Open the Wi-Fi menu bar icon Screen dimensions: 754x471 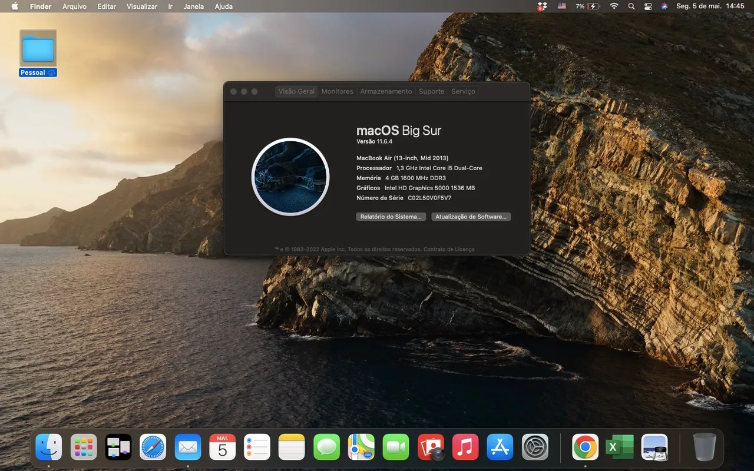(614, 6)
